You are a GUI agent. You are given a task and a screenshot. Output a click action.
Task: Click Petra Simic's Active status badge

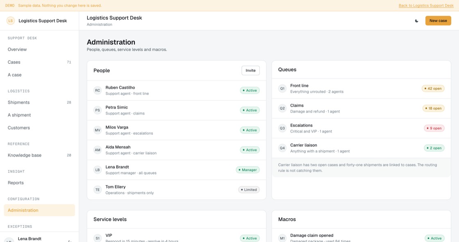point(250,110)
